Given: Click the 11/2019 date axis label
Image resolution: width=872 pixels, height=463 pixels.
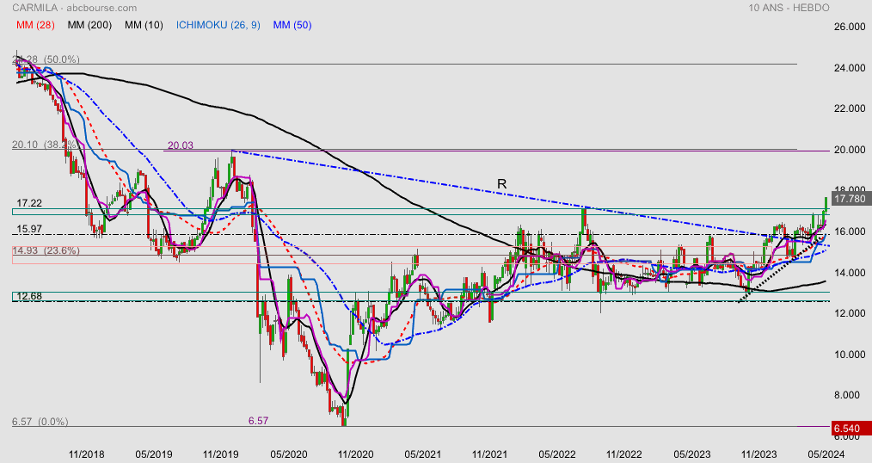Looking at the screenshot, I should point(221,454).
